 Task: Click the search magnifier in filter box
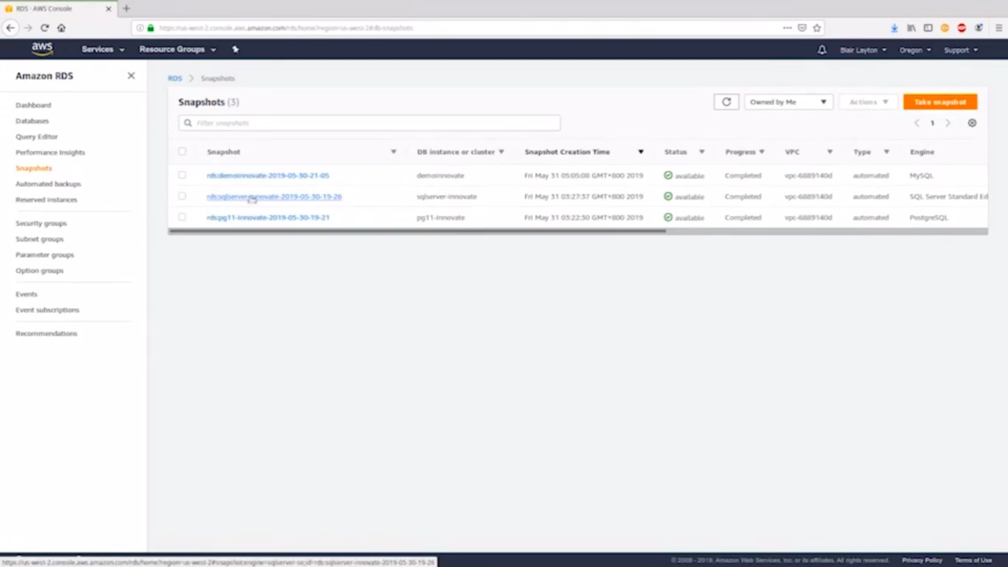click(x=188, y=123)
